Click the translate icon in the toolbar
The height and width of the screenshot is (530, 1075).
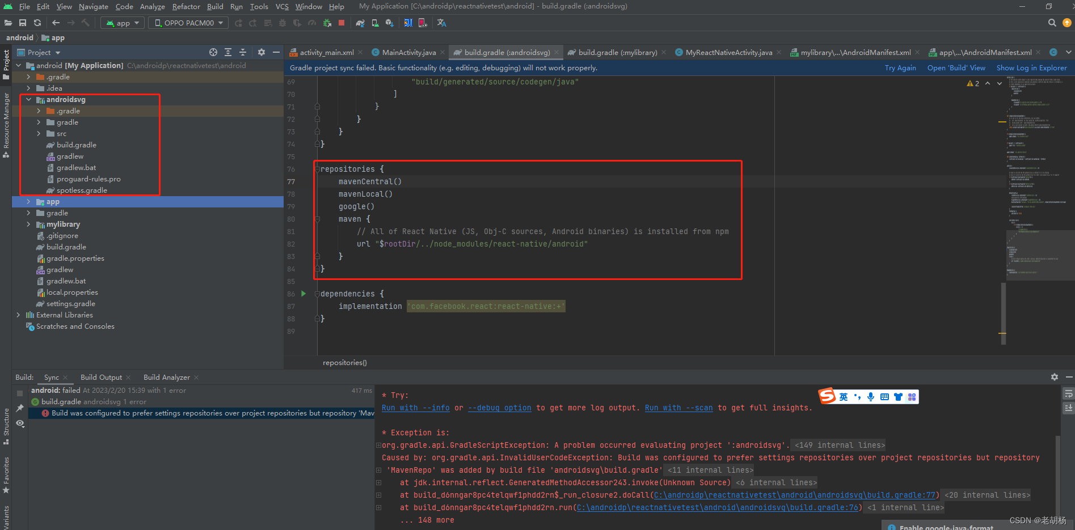[441, 23]
